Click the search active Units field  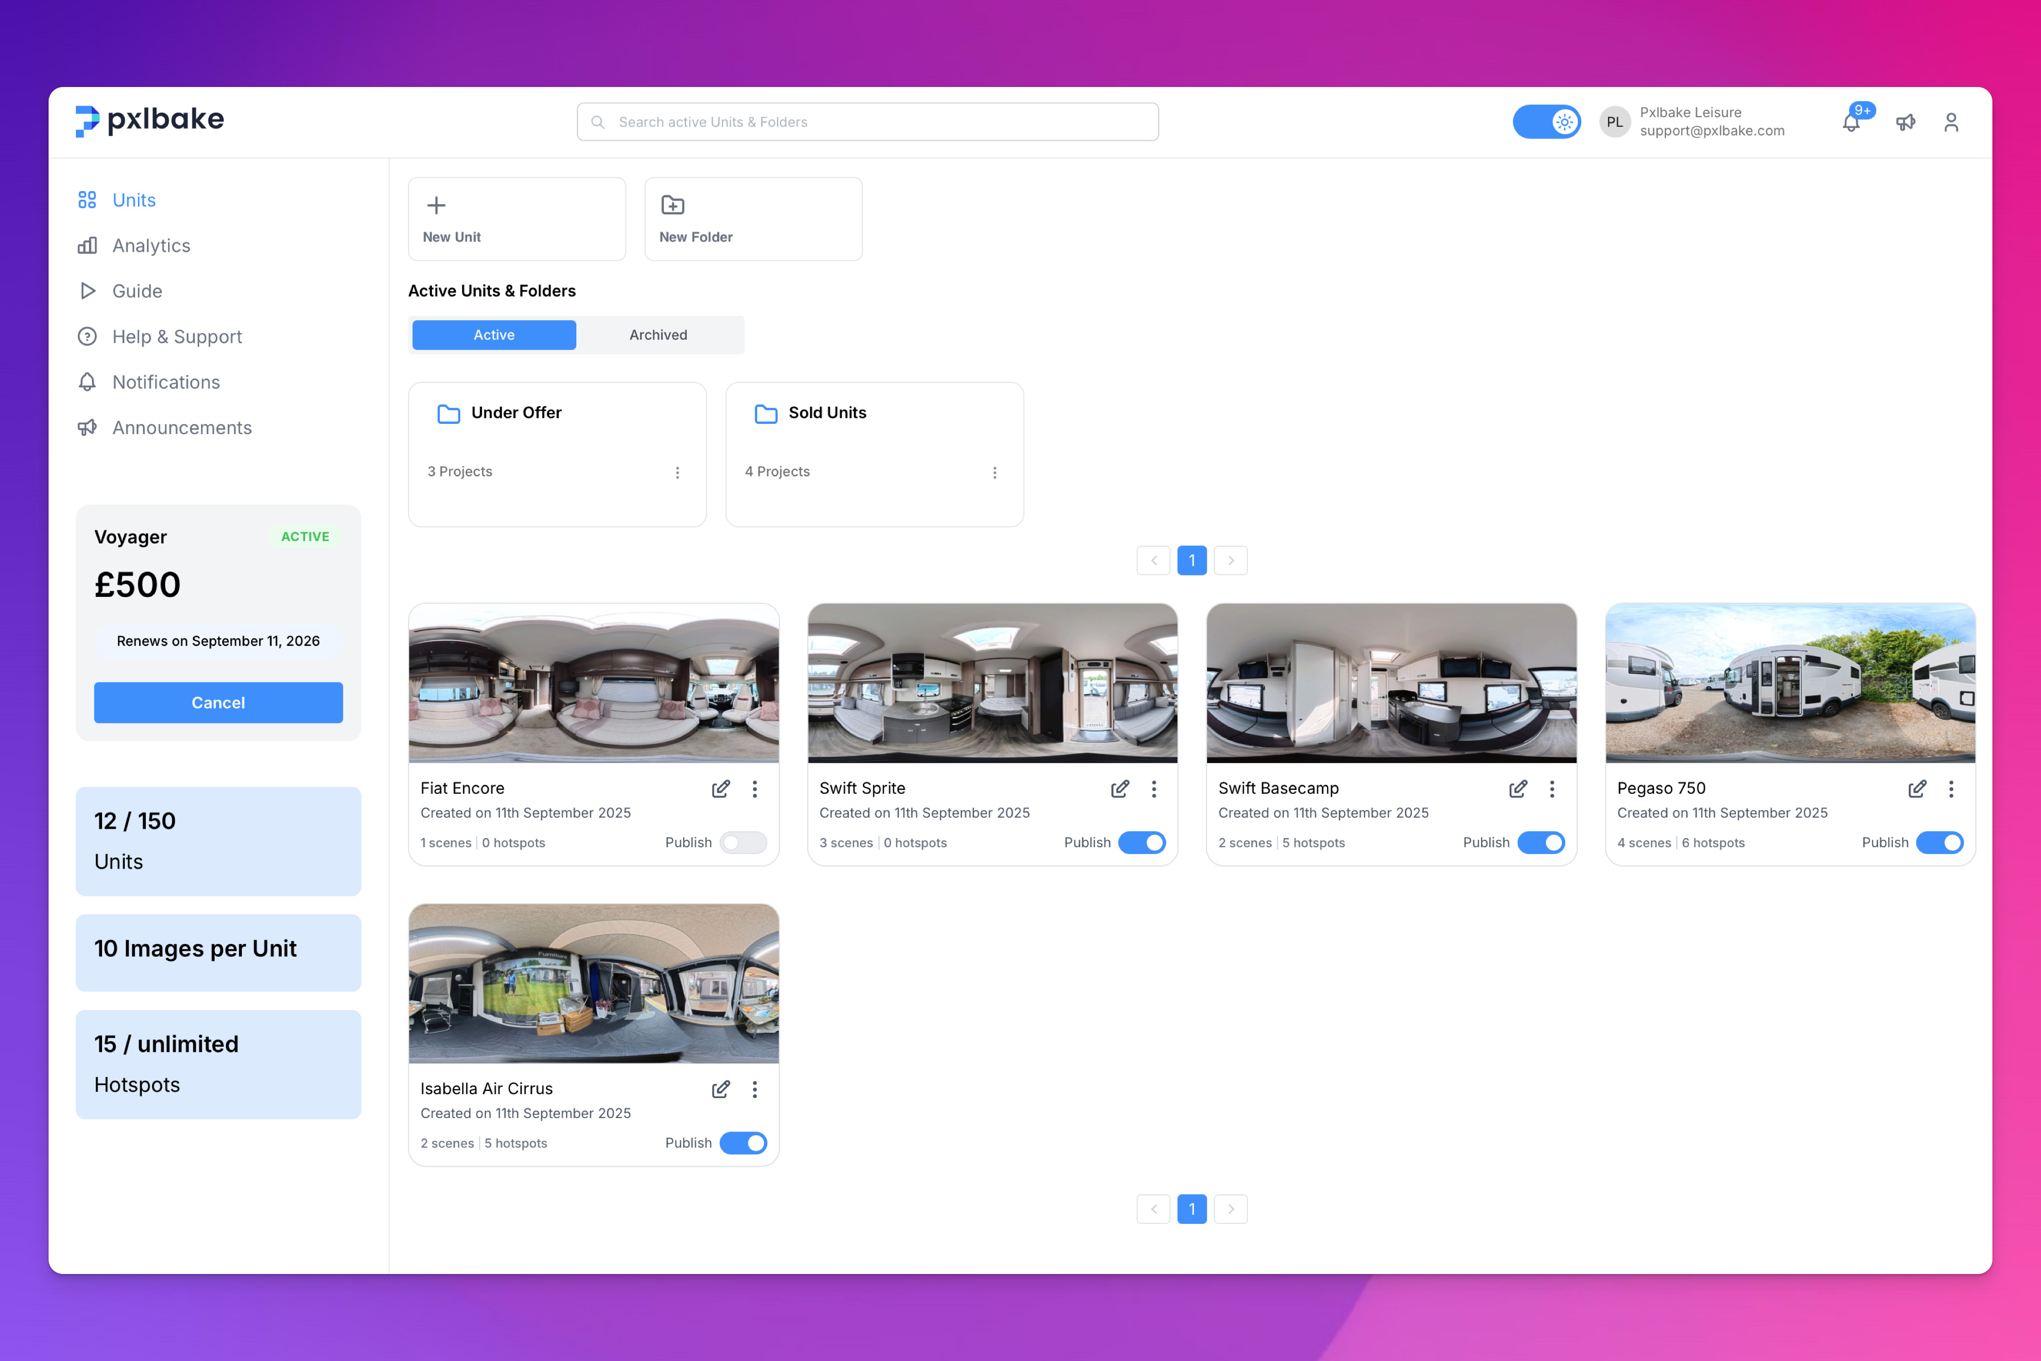pyautogui.click(x=867, y=122)
